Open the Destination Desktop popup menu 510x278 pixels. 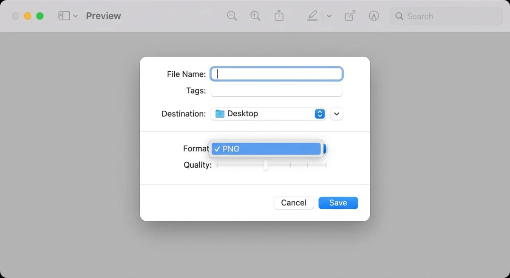[x=268, y=114]
